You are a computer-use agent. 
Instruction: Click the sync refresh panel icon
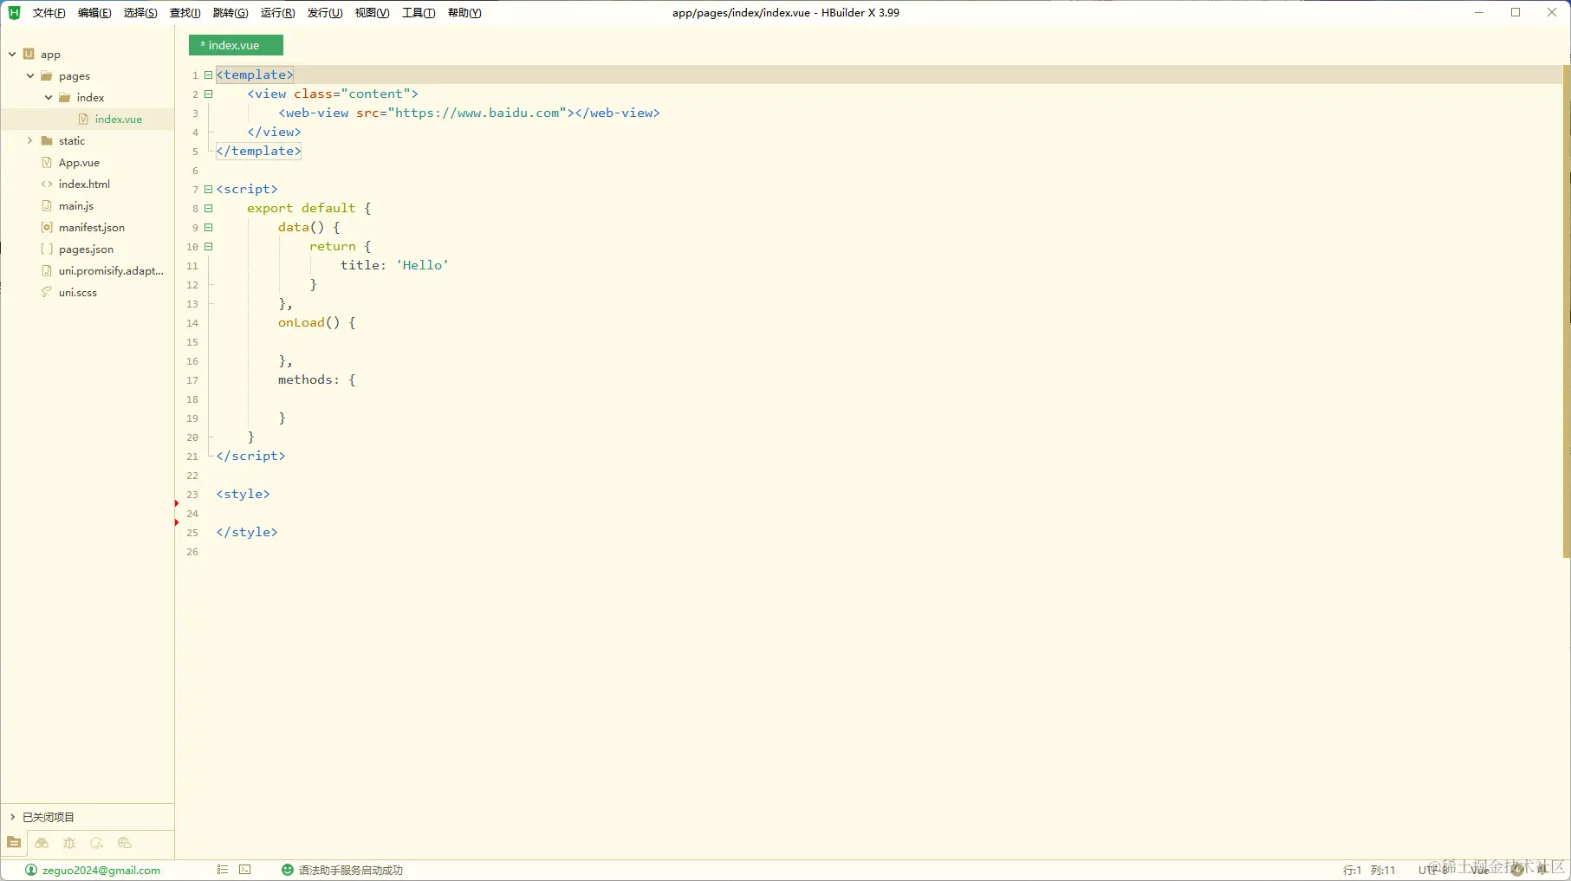tap(97, 843)
